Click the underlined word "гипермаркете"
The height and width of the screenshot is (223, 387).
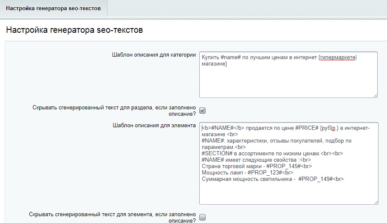coord(338,57)
